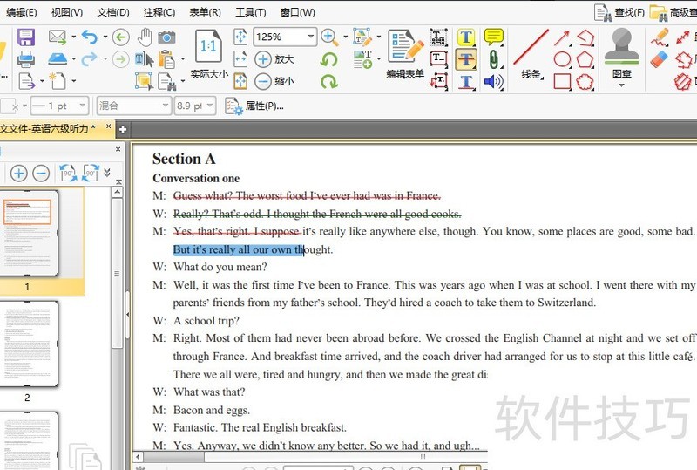Screen dimensions: 697x470
Task: Expand the 图章 stamp dropdown
Action: 621,85
